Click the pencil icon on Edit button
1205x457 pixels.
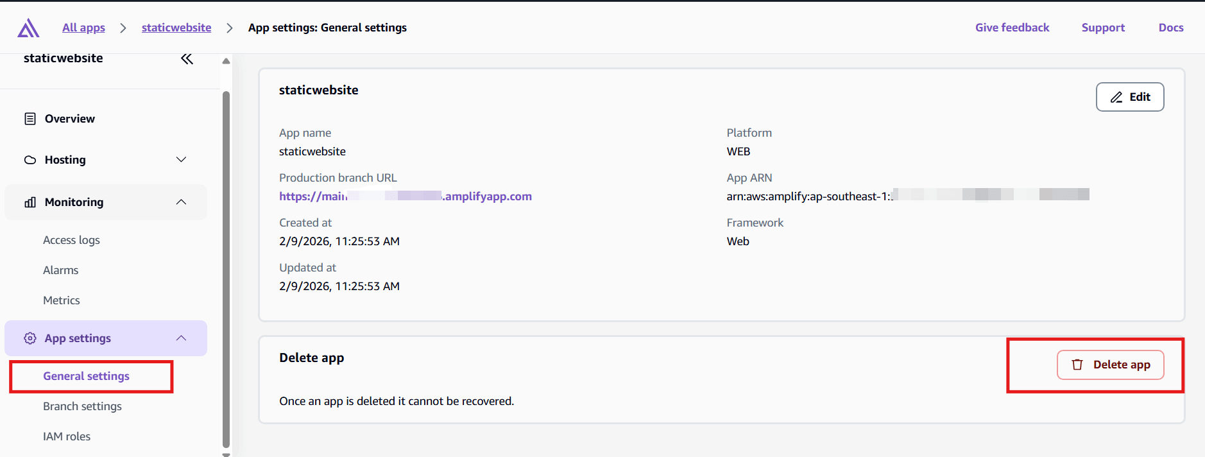pyautogui.click(x=1116, y=97)
